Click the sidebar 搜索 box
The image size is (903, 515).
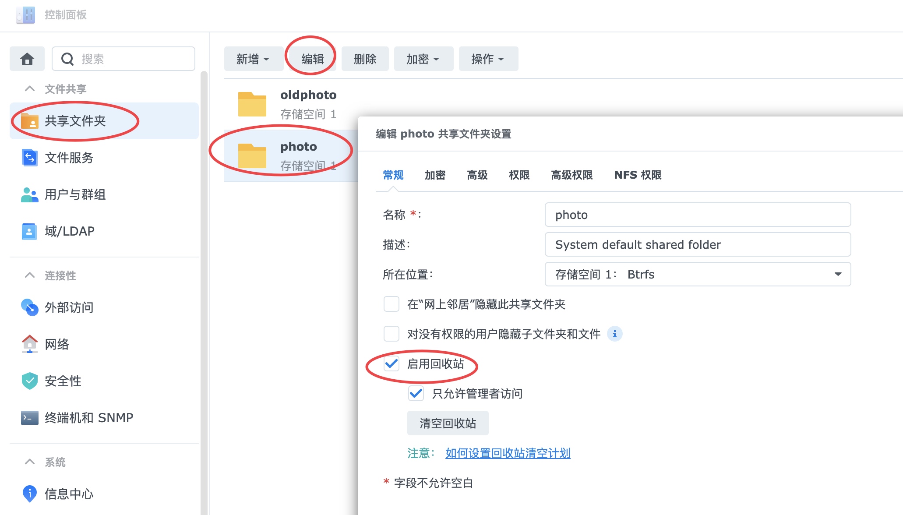[123, 59]
